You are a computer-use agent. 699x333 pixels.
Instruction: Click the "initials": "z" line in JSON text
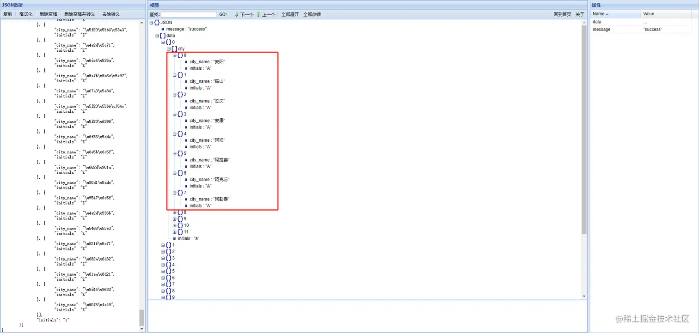tap(53, 320)
